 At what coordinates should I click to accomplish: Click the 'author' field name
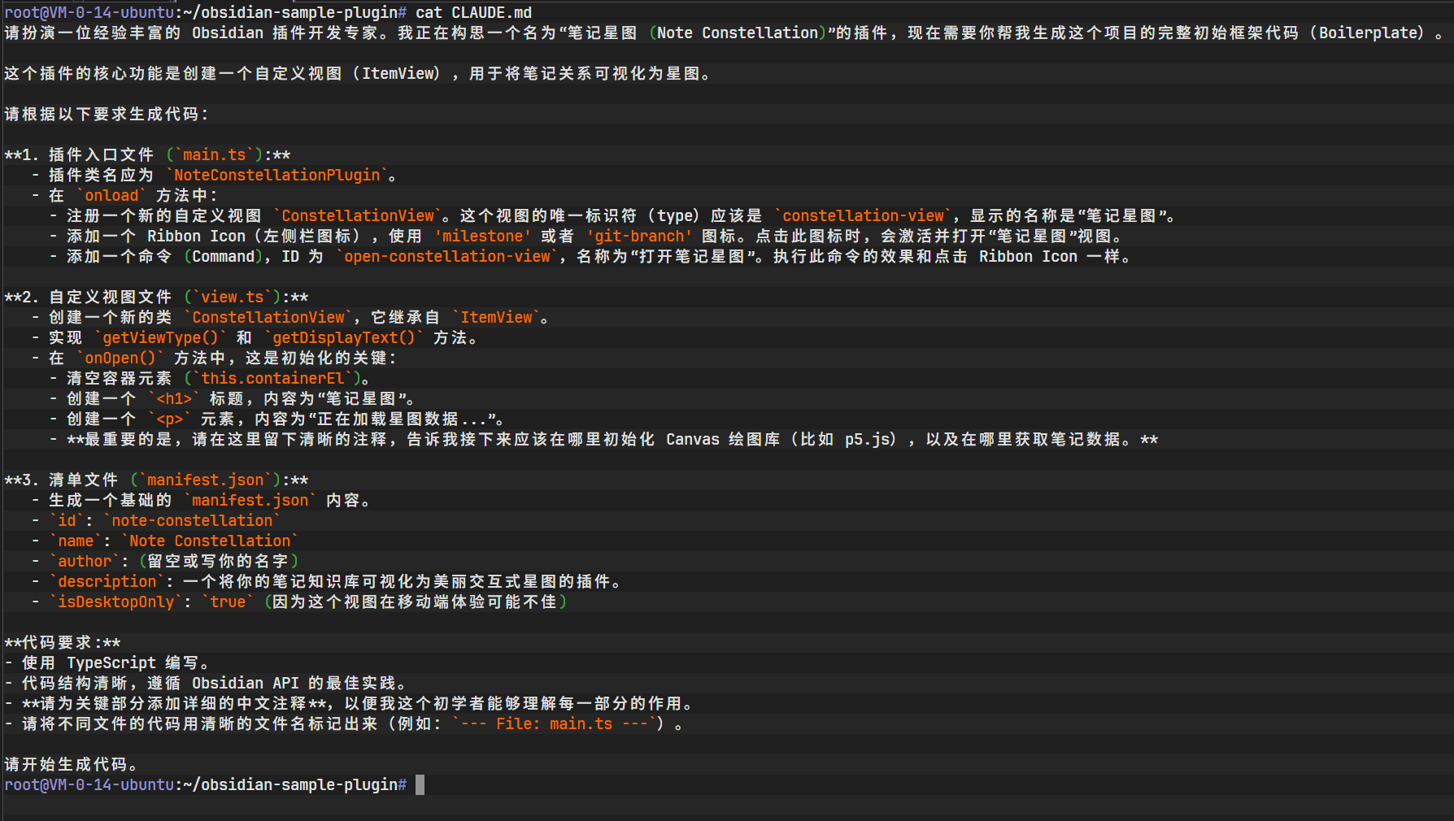coord(85,561)
